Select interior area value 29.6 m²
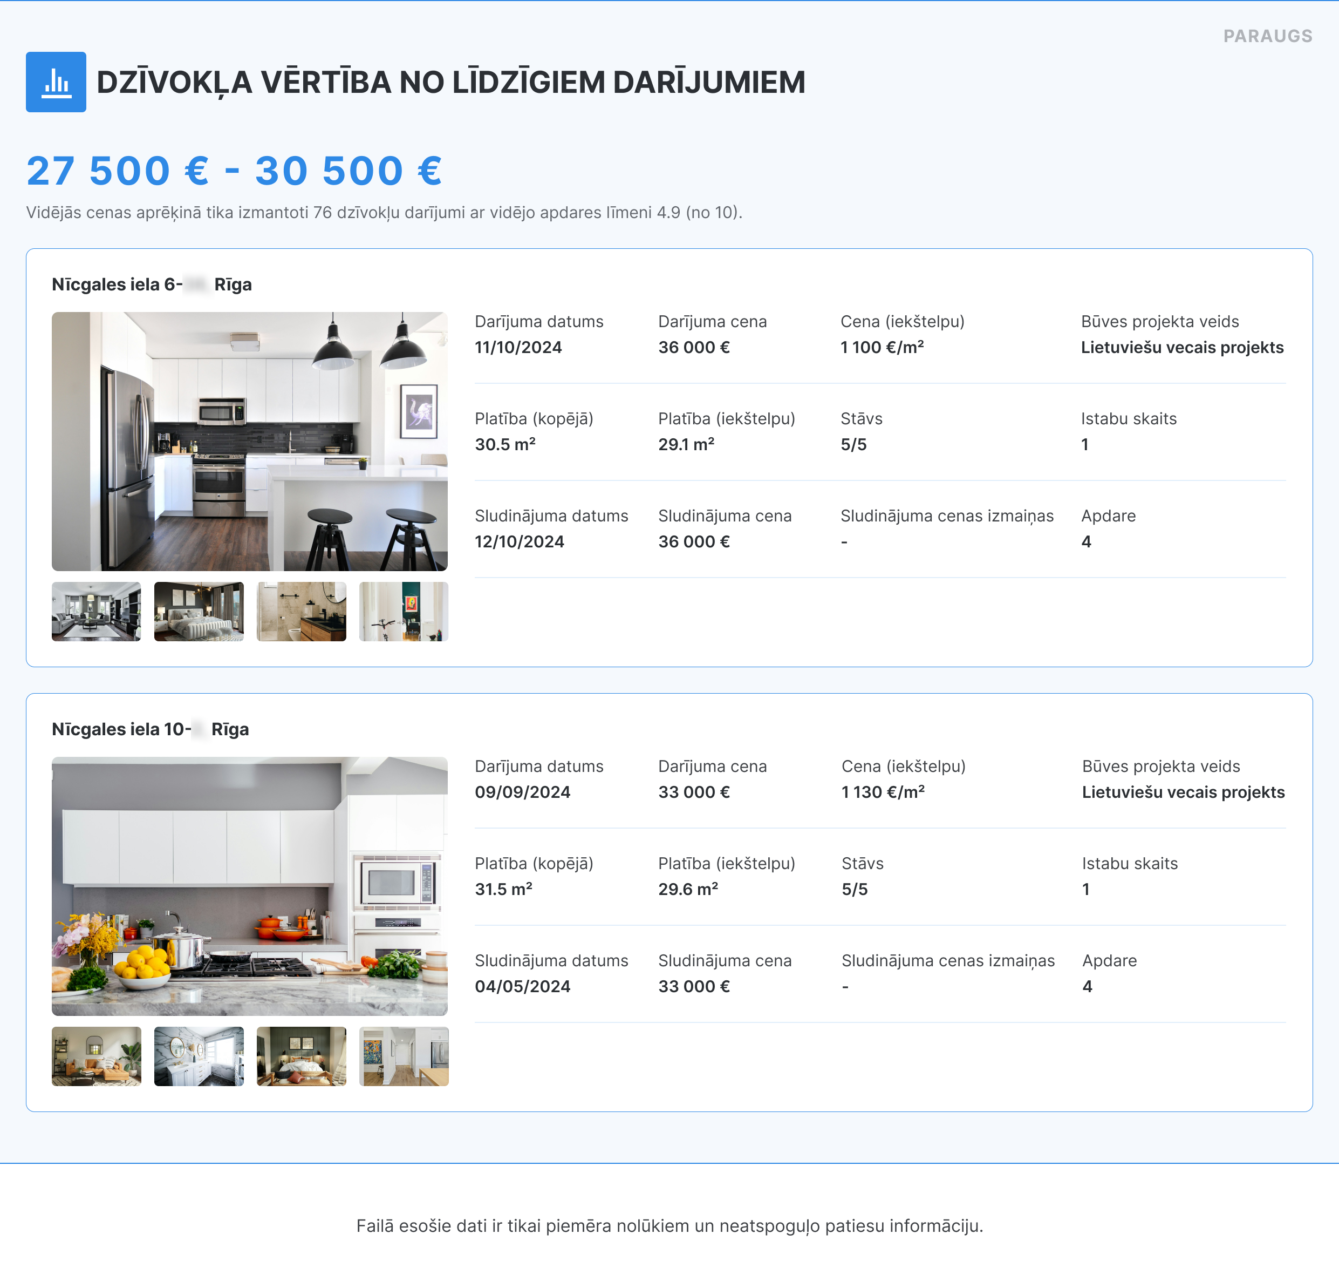 [688, 890]
